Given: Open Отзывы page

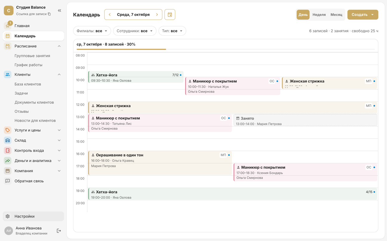Looking at the screenshot, I should click(21, 112).
